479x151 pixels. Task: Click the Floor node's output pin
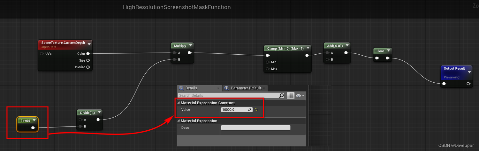coord(387,58)
